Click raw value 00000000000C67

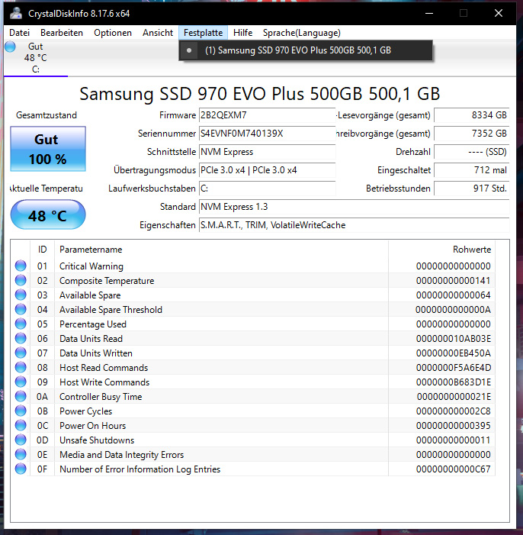coord(454,469)
